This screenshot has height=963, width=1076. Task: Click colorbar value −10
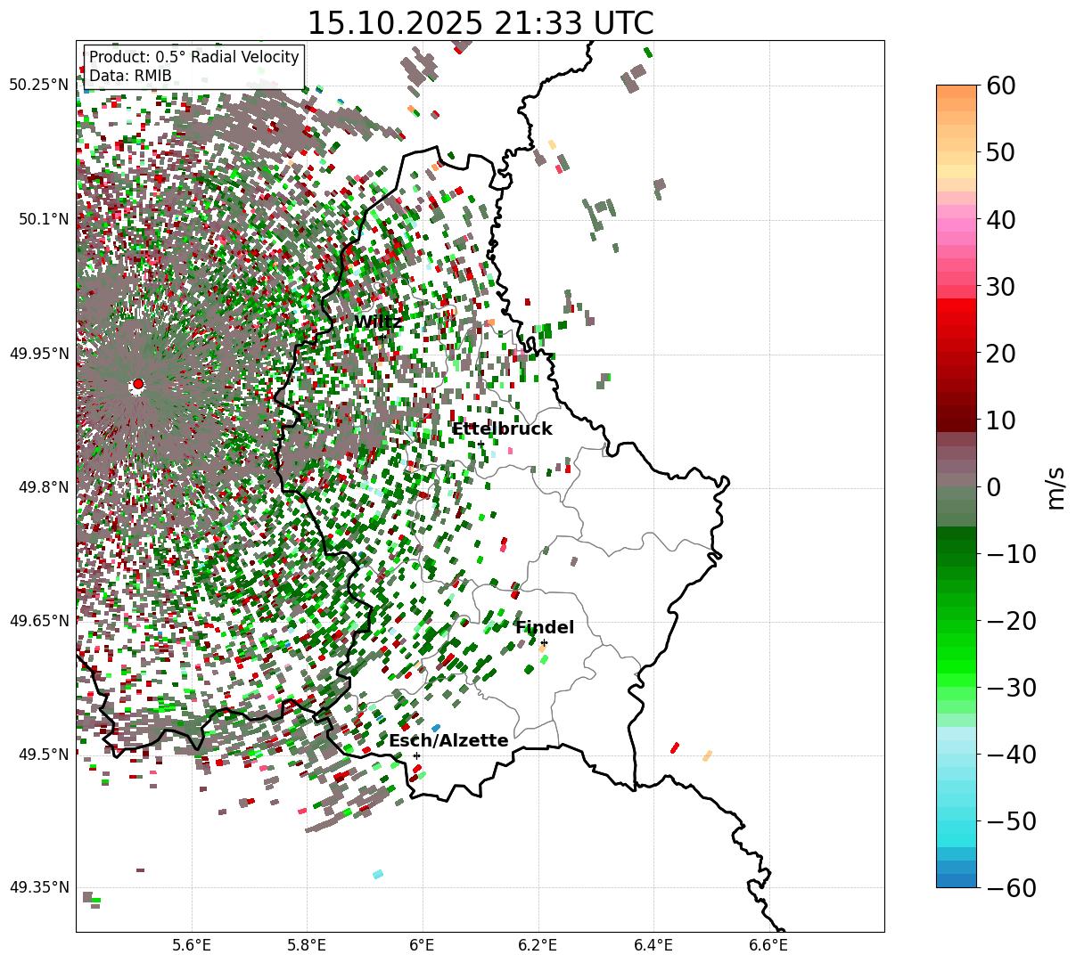(1011, 553)
